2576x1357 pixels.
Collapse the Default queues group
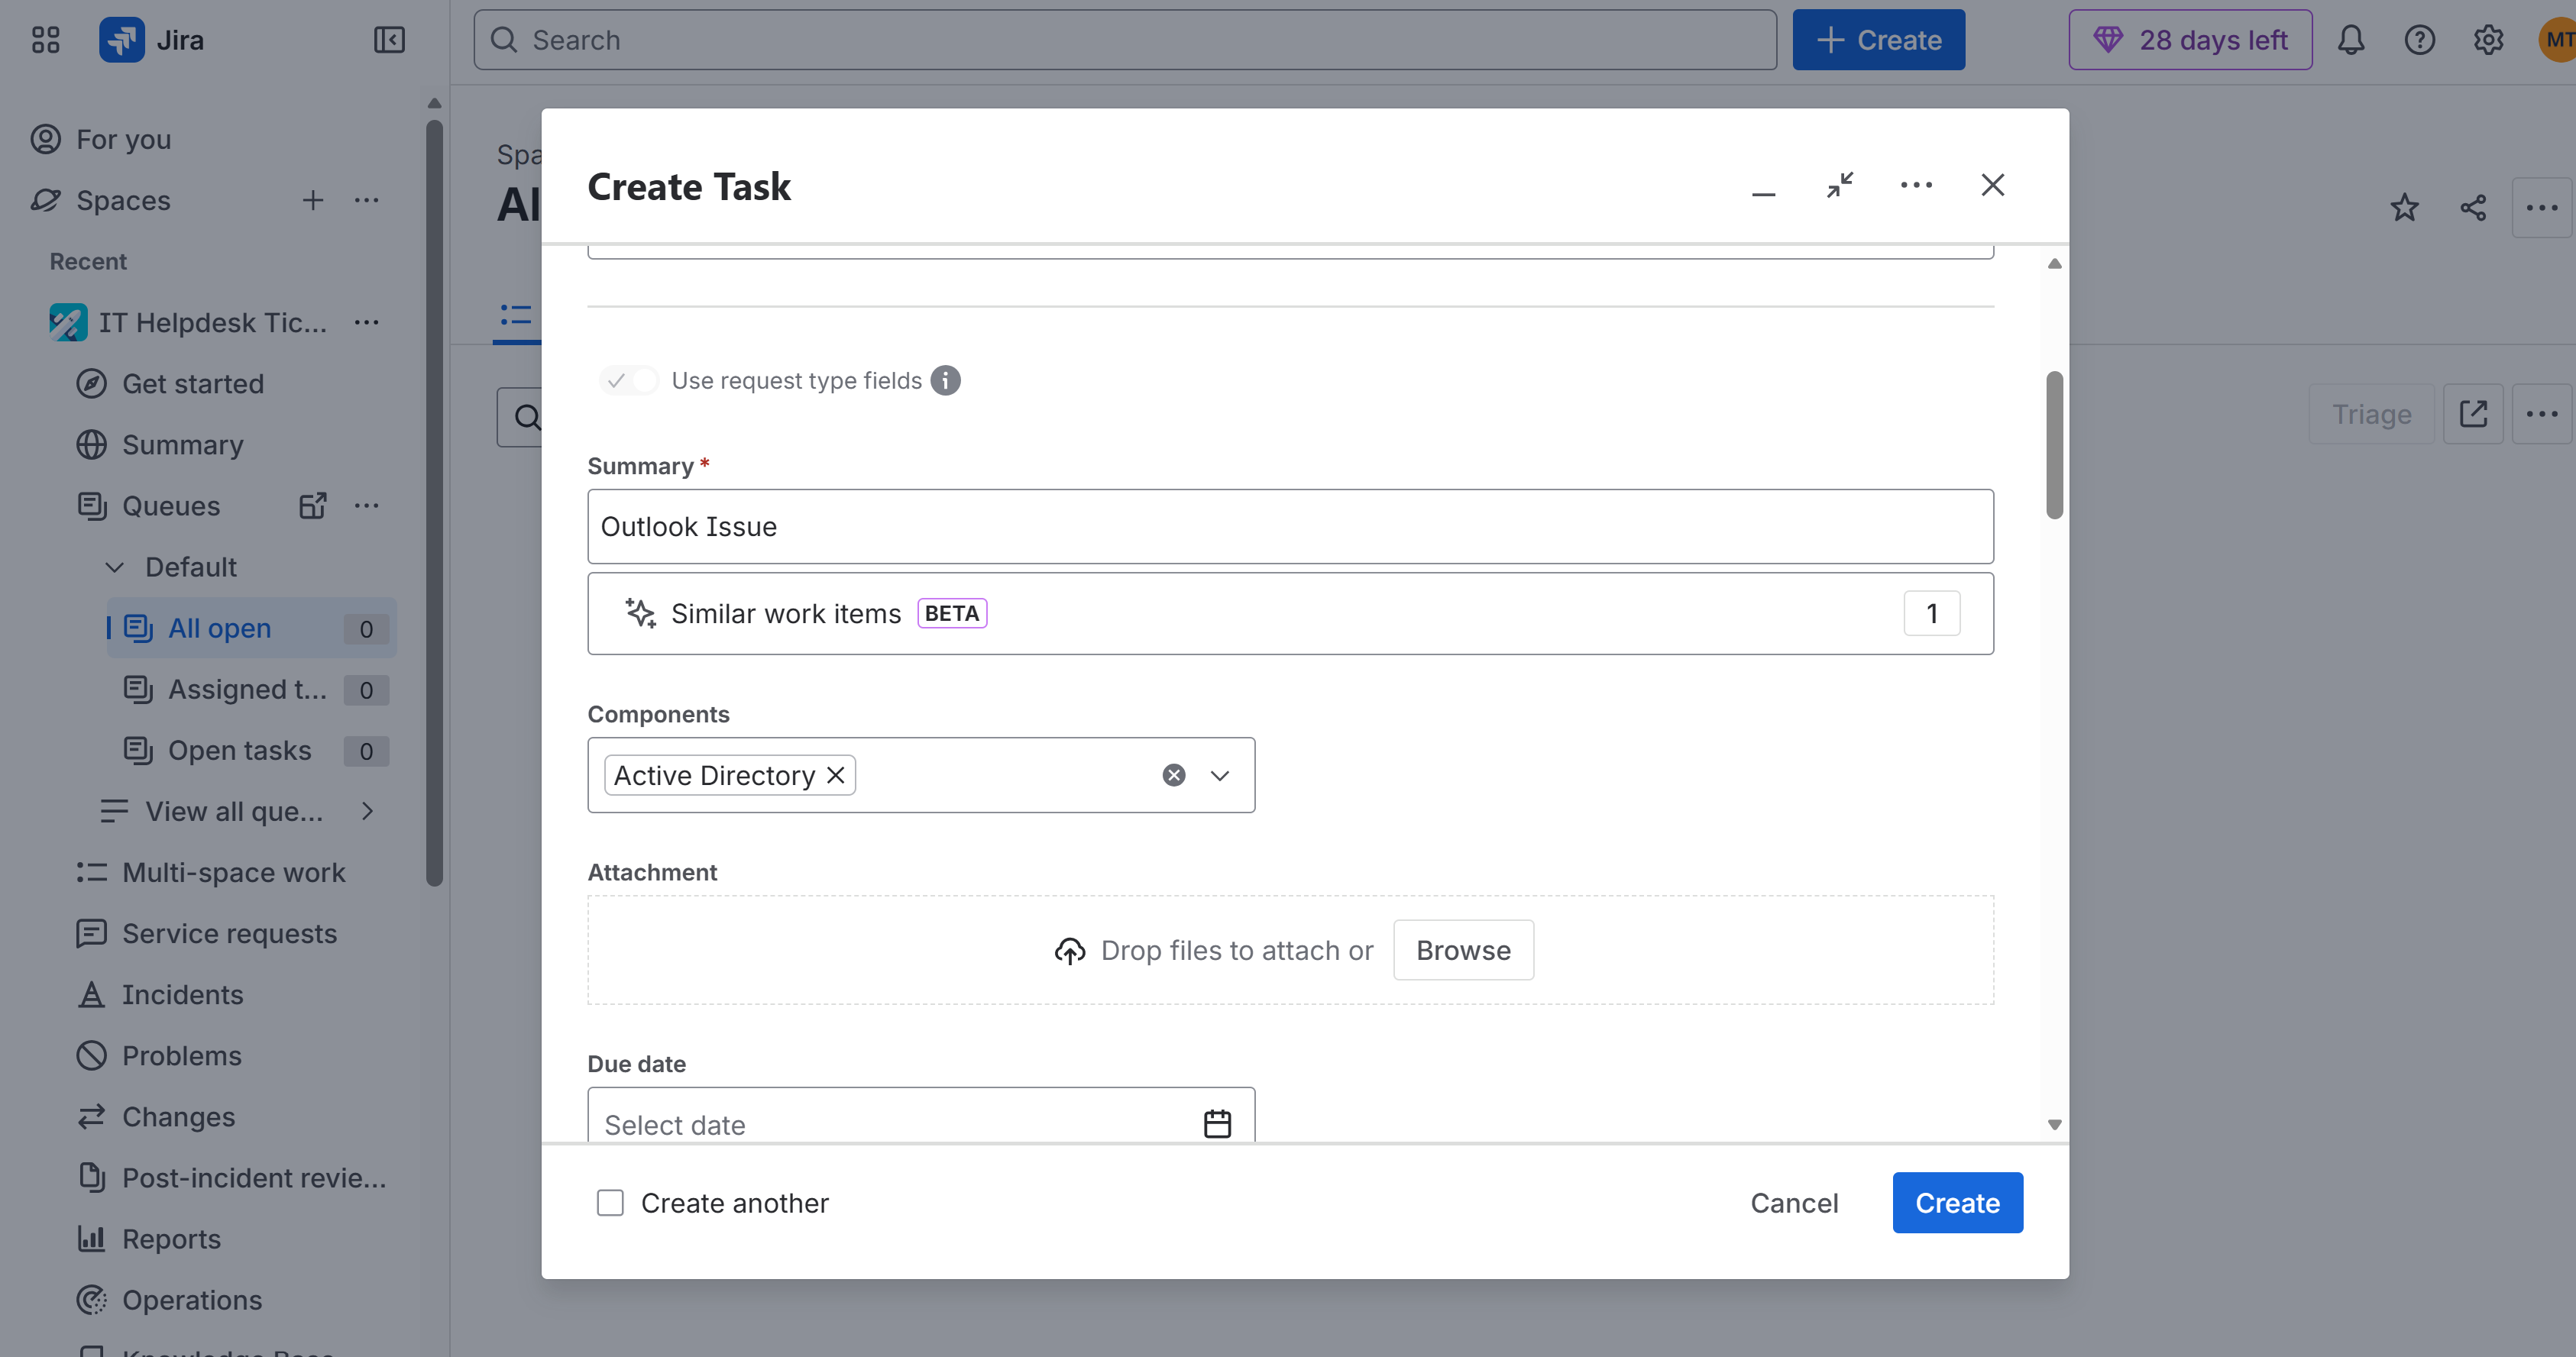click(115, 567)
